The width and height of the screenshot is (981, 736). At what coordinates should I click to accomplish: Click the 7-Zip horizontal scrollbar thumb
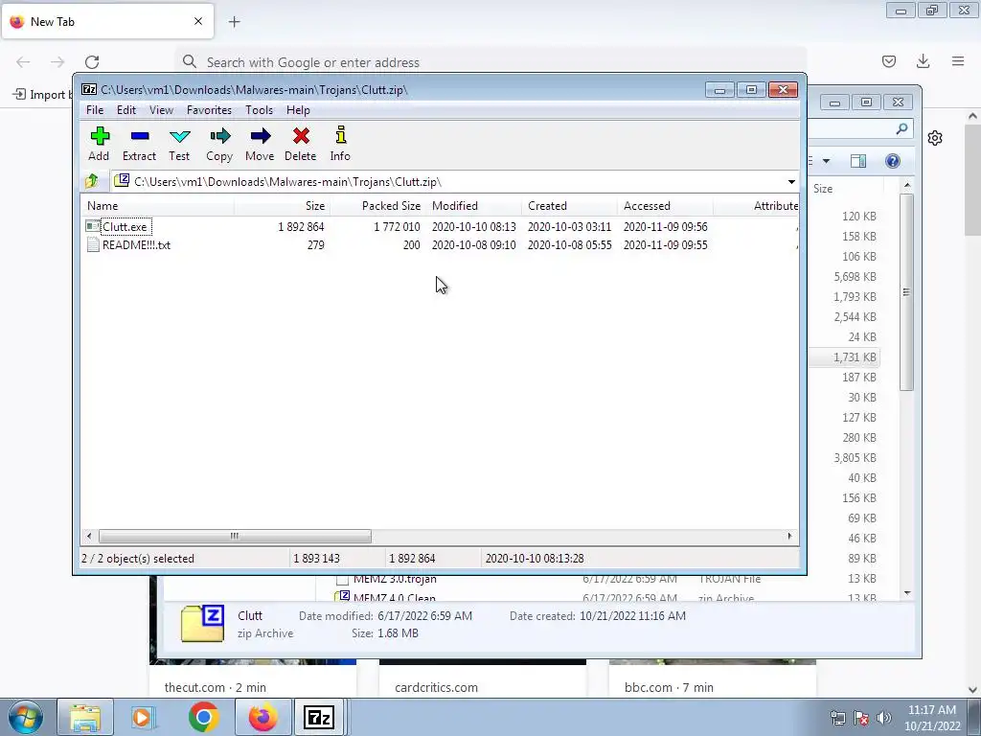pyautogui.click(x=235, y=536)
